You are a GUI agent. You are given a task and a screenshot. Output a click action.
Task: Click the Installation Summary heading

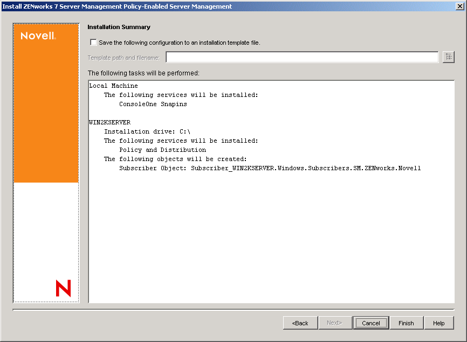click(x=119, y=27)
